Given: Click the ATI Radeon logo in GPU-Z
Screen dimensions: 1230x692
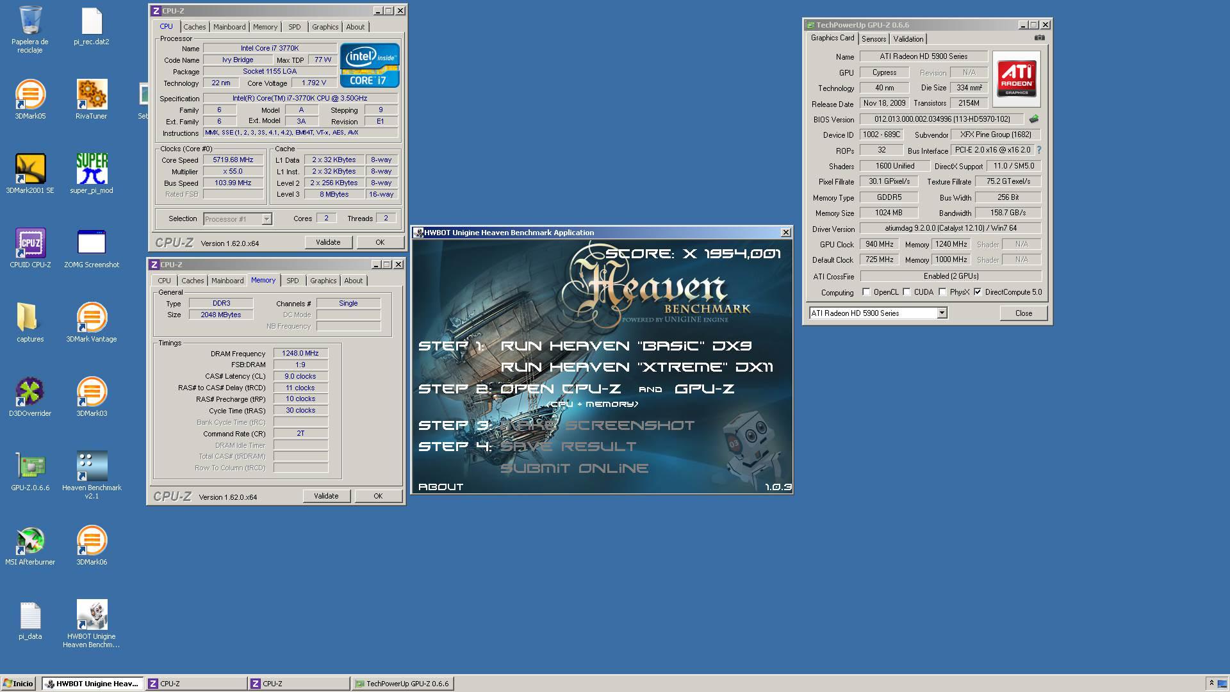Looking at the screenshot, I should (x=1017, y=79).
